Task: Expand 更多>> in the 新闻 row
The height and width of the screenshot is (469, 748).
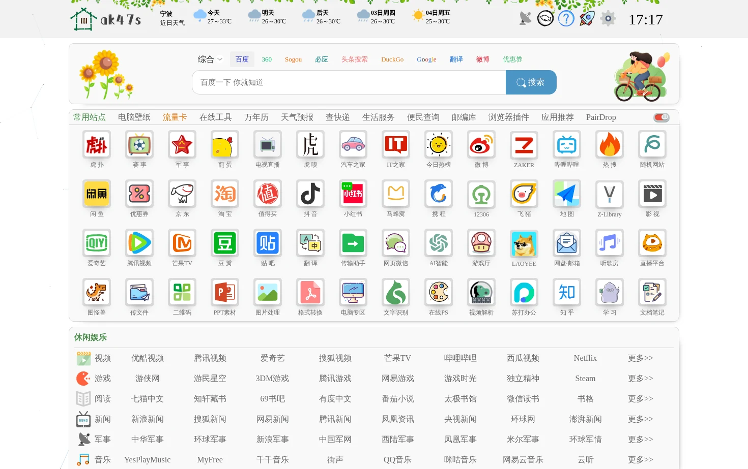Action: click(x=640, y=419)
